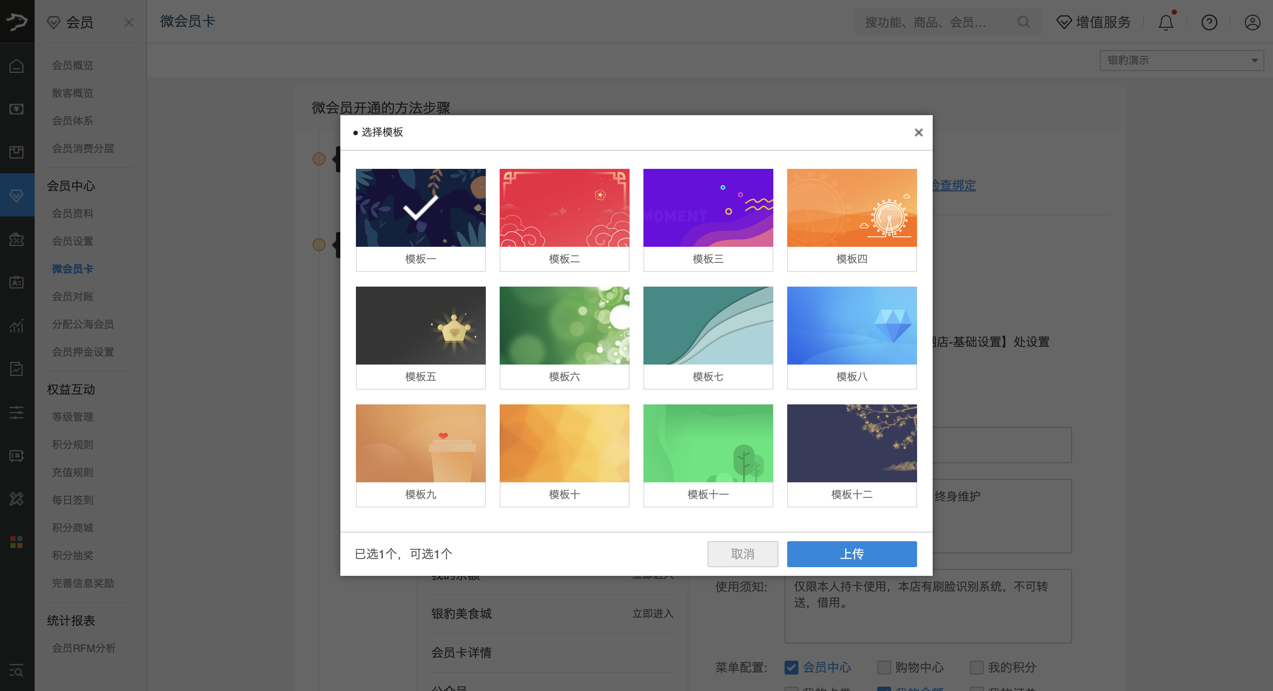1273x691 pixels.
Task: Open 每日签到 menu item
Action: 73,500
